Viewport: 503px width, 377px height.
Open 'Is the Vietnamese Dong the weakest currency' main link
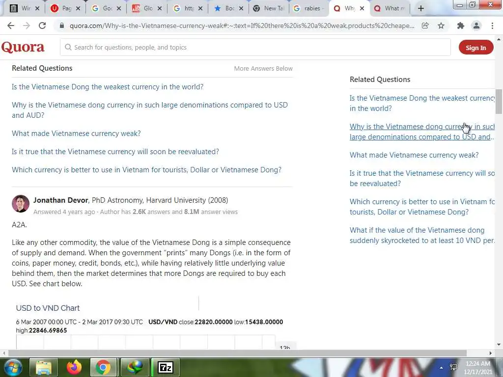point(108,87)
